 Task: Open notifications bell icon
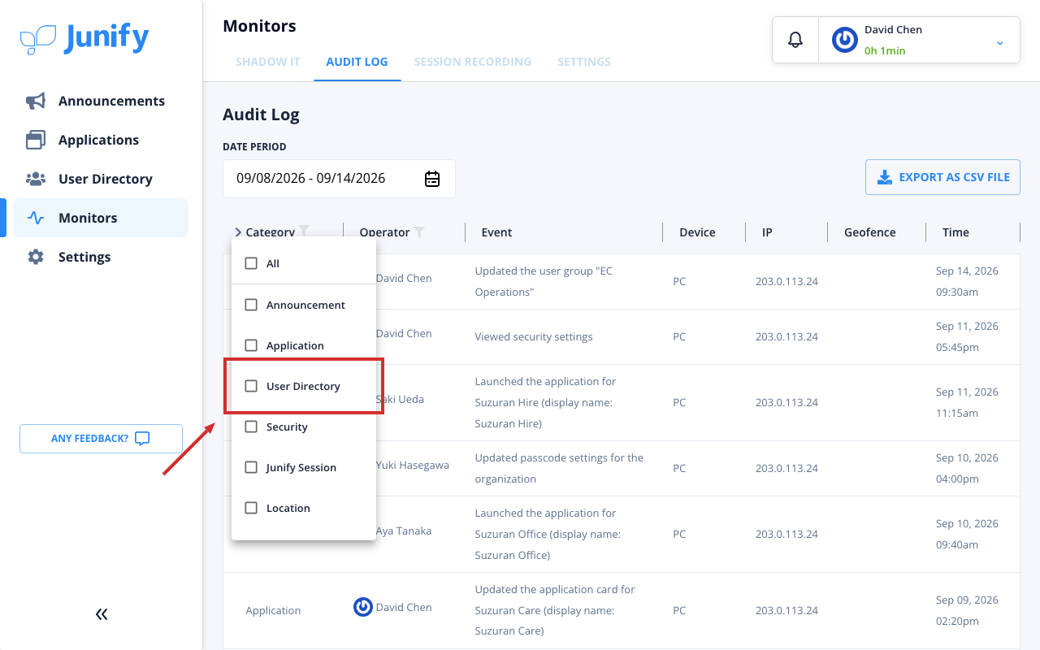coord(795,40)
